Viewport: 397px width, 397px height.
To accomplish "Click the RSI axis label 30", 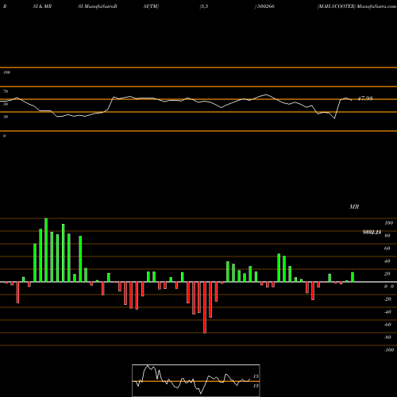I will (x=6, y=117).
